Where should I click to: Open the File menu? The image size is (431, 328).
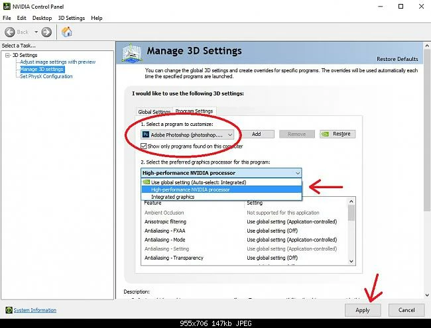7,18
